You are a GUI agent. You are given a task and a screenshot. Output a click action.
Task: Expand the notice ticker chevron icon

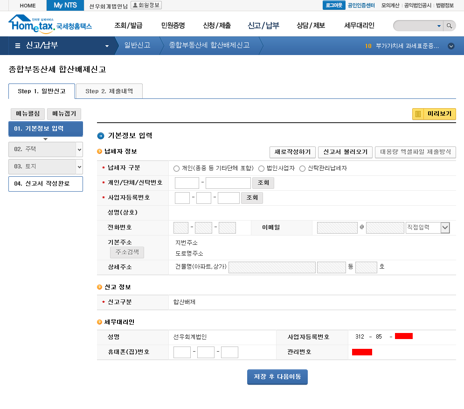coord(451,46)
